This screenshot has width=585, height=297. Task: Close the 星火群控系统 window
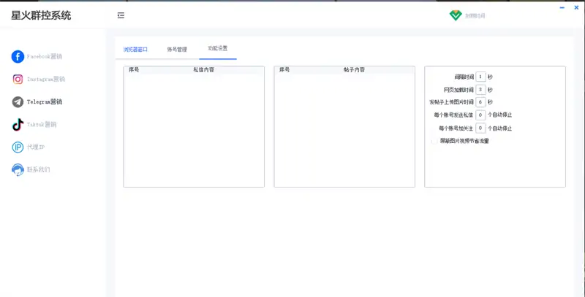point(576,7)
